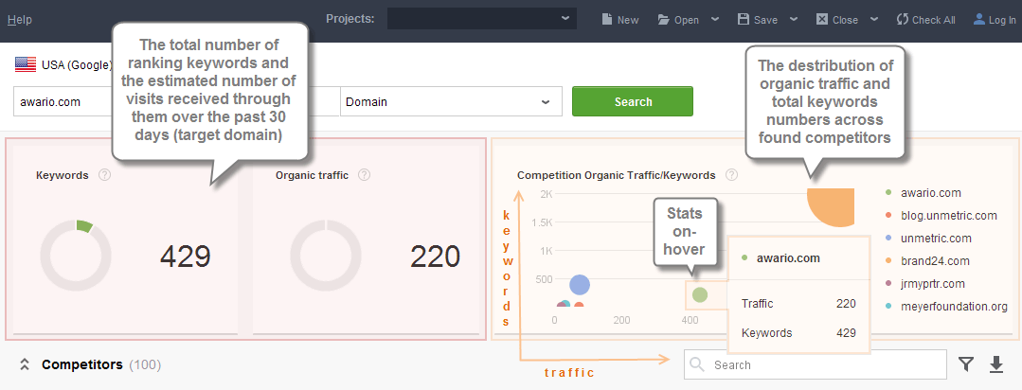
Task: Click the orange brand24.com chart bubble
Action: click(833, 205)
